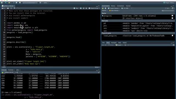Click the load workspace icon in the Environment pane
This screenshot has height=99, width=176.
(103, 8)
